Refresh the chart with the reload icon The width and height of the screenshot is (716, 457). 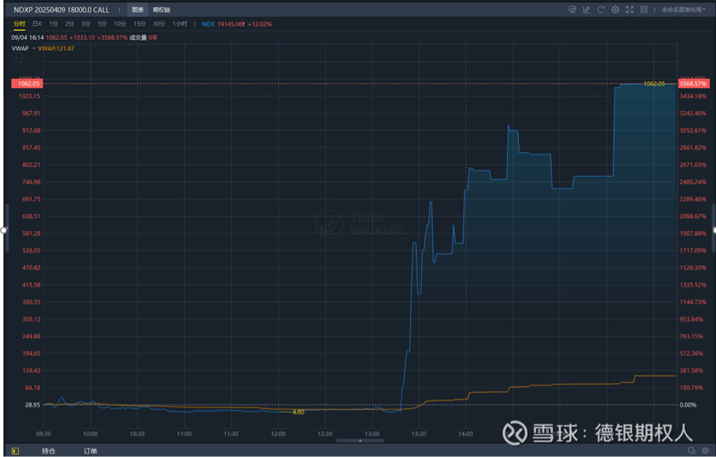point(601,10)
